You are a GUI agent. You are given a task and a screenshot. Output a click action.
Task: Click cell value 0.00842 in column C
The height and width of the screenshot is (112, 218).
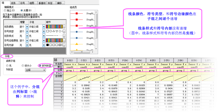pos(84,86)
